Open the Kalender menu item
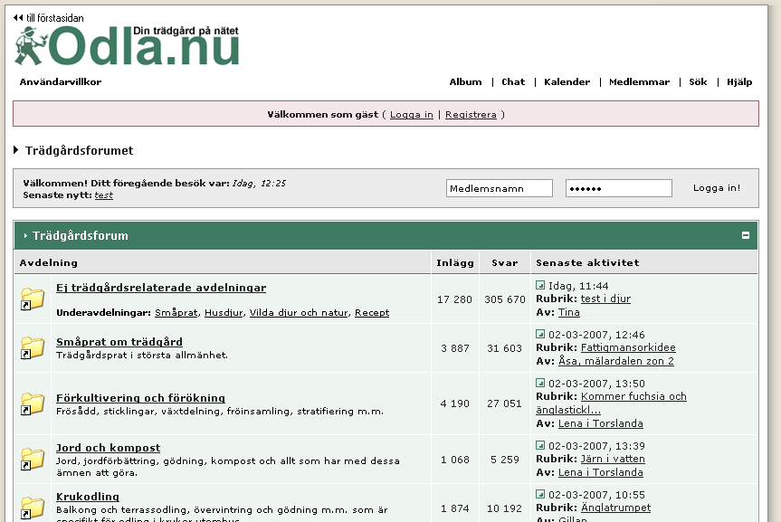This screenshot has height=522, width=781. 567,82
